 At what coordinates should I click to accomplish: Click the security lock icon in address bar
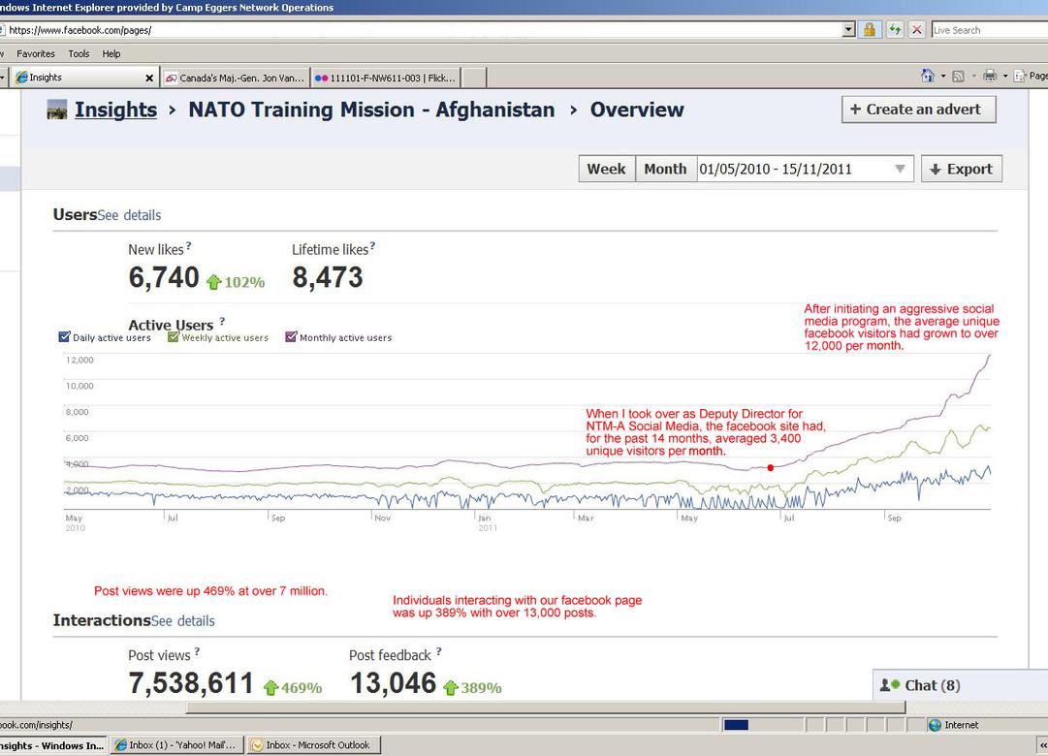(869, 30)
